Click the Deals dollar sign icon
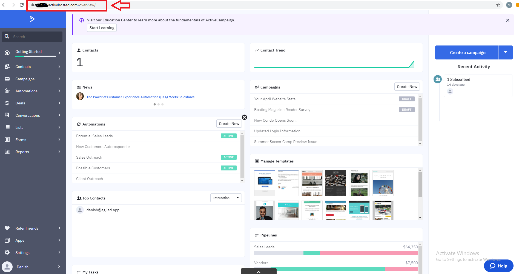 (7, 103)
